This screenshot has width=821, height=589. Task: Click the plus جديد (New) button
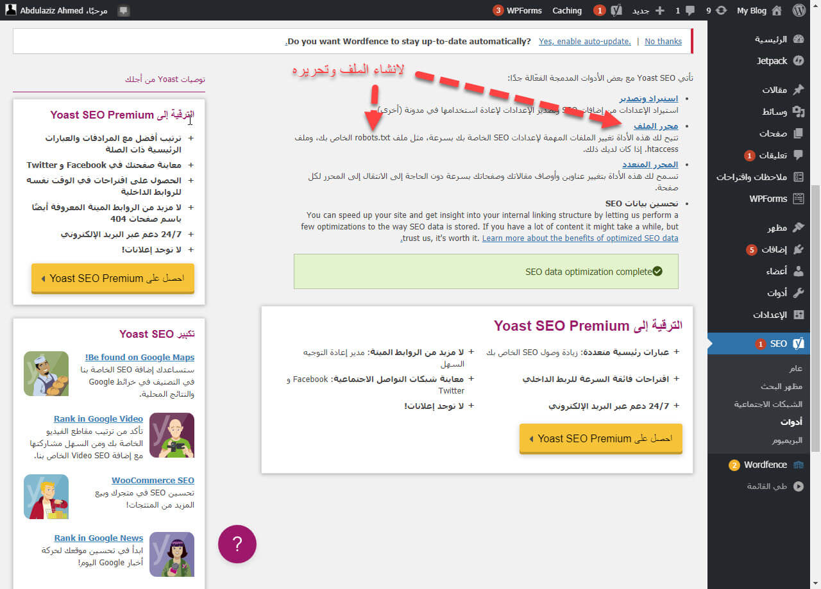click(x=648, y=10)
